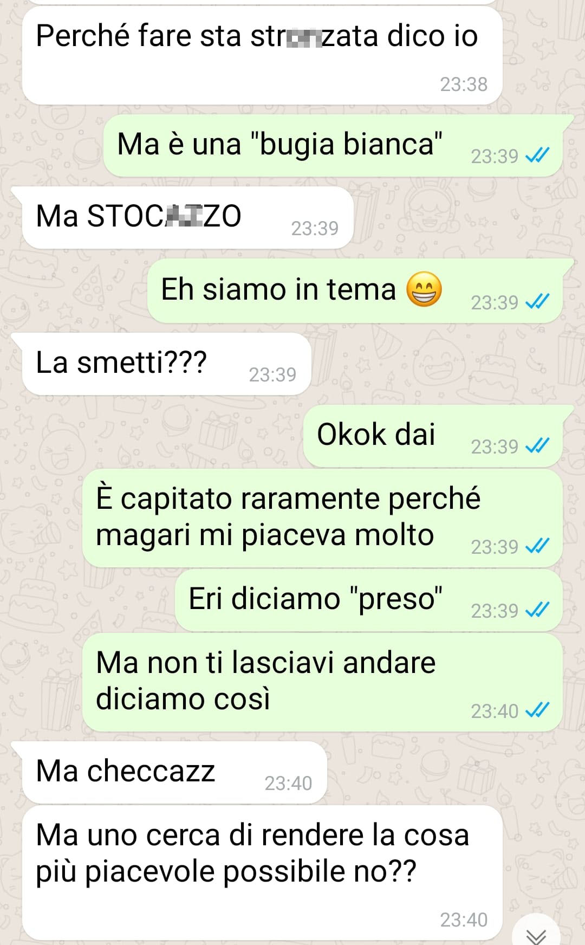
Task: Select the "Ma è una bugia bianca" bubble
Action: 333,145
